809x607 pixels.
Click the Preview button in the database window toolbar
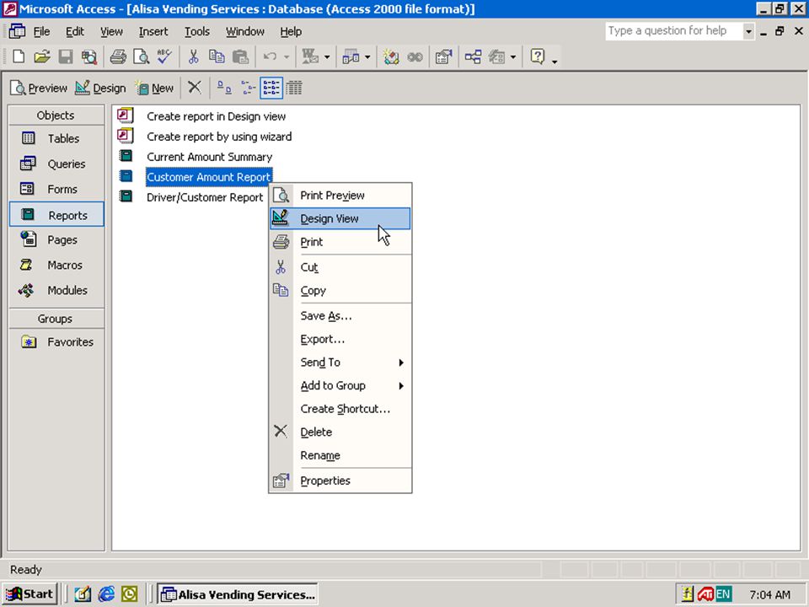click(x=39, y=89)
